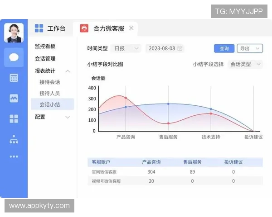This screenshot has width=272, height=217.
Task: Click the 报表统计 menu label
Action: 45,71
